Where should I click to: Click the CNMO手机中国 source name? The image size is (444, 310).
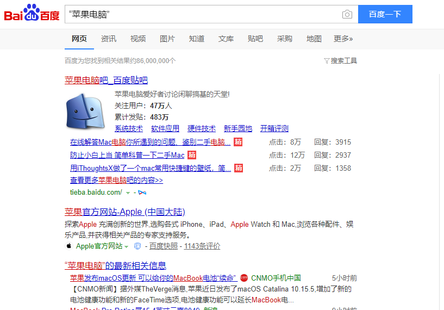276,278
